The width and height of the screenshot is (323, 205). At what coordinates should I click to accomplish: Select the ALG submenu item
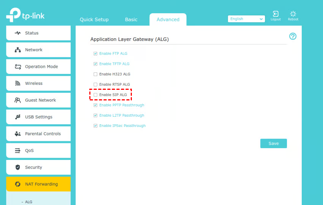[28, 202]
